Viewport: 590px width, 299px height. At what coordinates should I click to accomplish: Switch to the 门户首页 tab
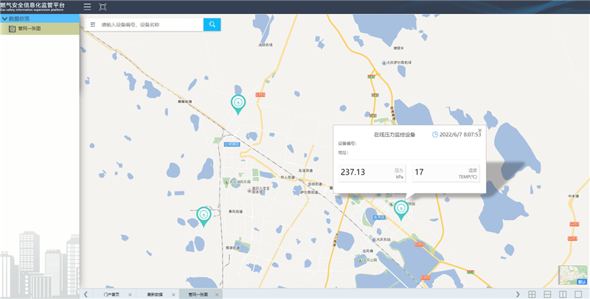pos(111,294)
